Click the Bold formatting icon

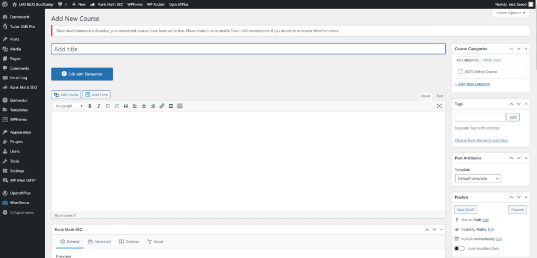point(90,106)
